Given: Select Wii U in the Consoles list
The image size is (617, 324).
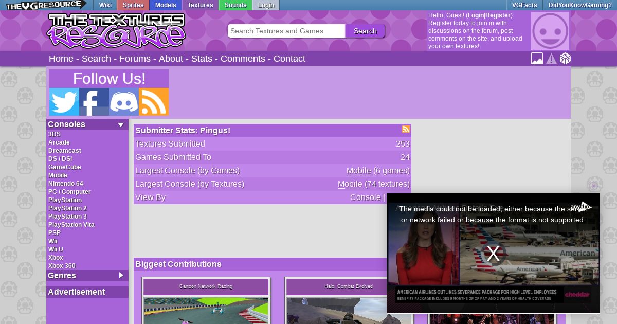Looking at the screenshot, I should click(56, 249).
